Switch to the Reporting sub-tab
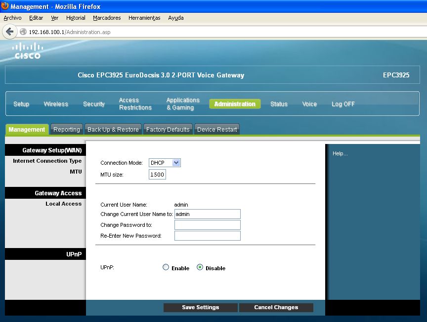Image resolution: width=427 pixels, height=322 pixels. (67, 129)
